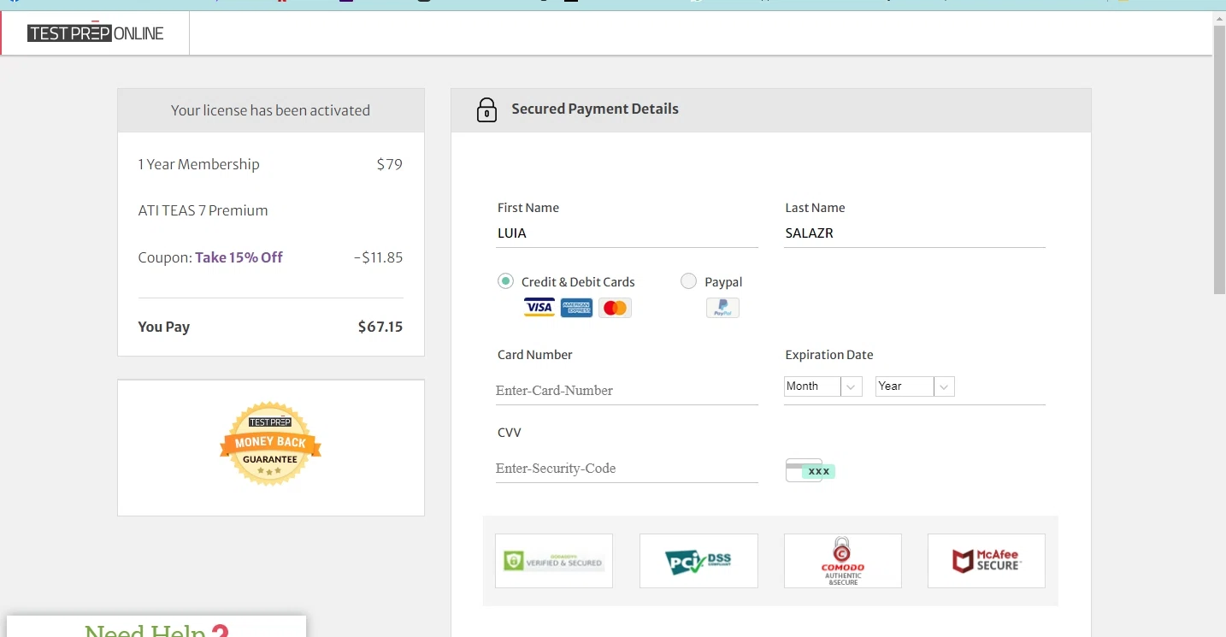The width and height of the screenshot is (1226, 637).
Task: Click the page vertical scrollbar thumb
Action: pyautogui.click(x=1219, y=159)
